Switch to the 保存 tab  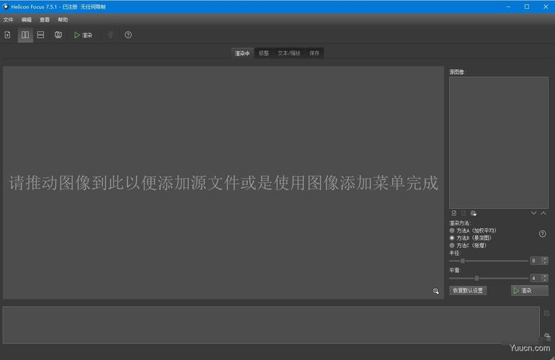tap(315, 53)
